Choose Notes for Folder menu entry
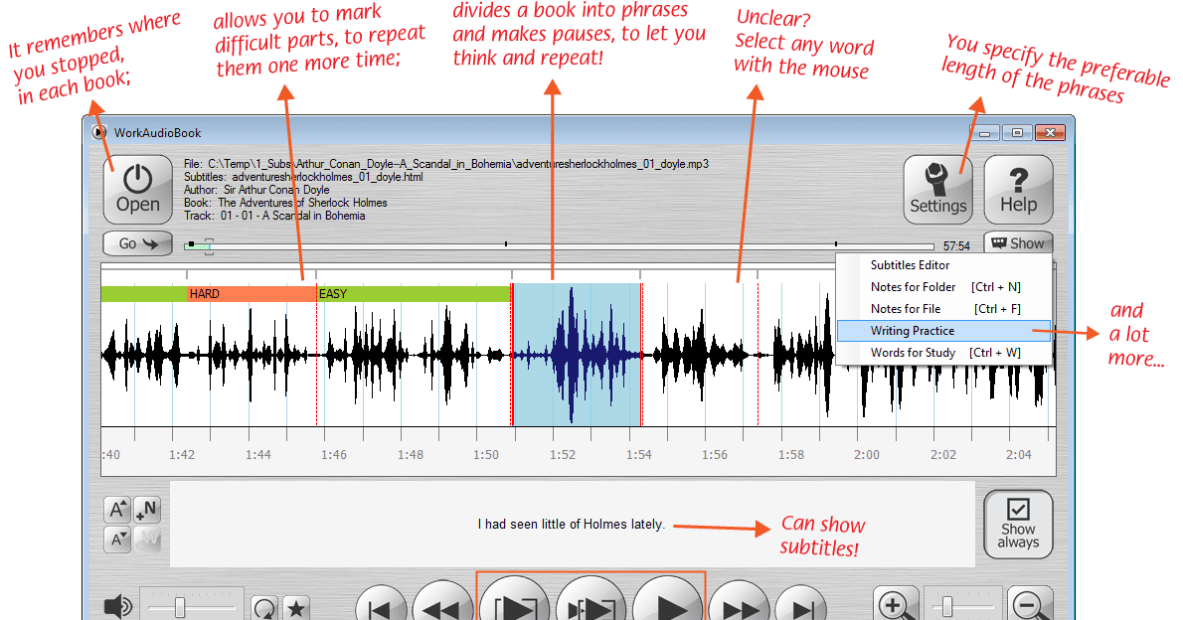The width and height of the screenshot is (1183, 620). [943, 287]
